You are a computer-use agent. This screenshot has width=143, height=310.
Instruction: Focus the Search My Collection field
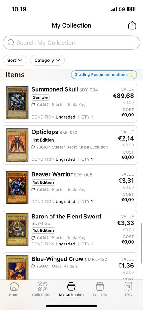[71, 43]
